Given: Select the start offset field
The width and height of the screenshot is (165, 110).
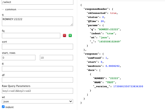Looking at the screenshot, I should coord(19,58).
